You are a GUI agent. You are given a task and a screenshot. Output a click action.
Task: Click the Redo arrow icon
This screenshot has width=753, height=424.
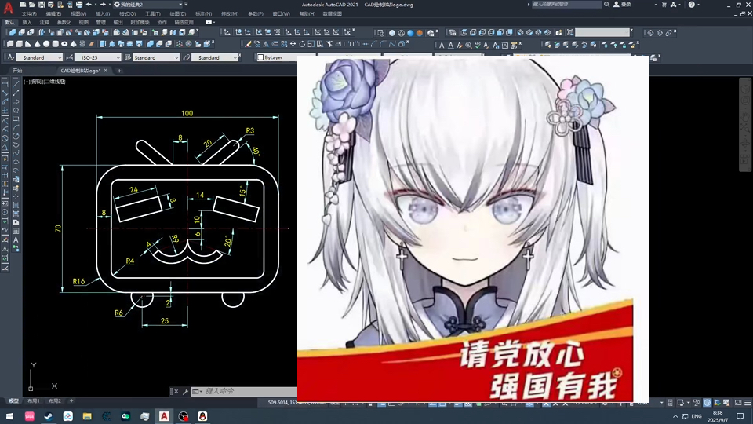103,5
